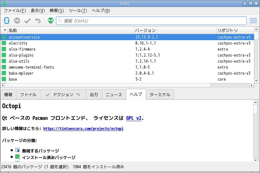The width and height of the screenshot is (260, 173).
Task: Click package list scroll down arrow
Action: pyautogui.click(x=256, y=81)
